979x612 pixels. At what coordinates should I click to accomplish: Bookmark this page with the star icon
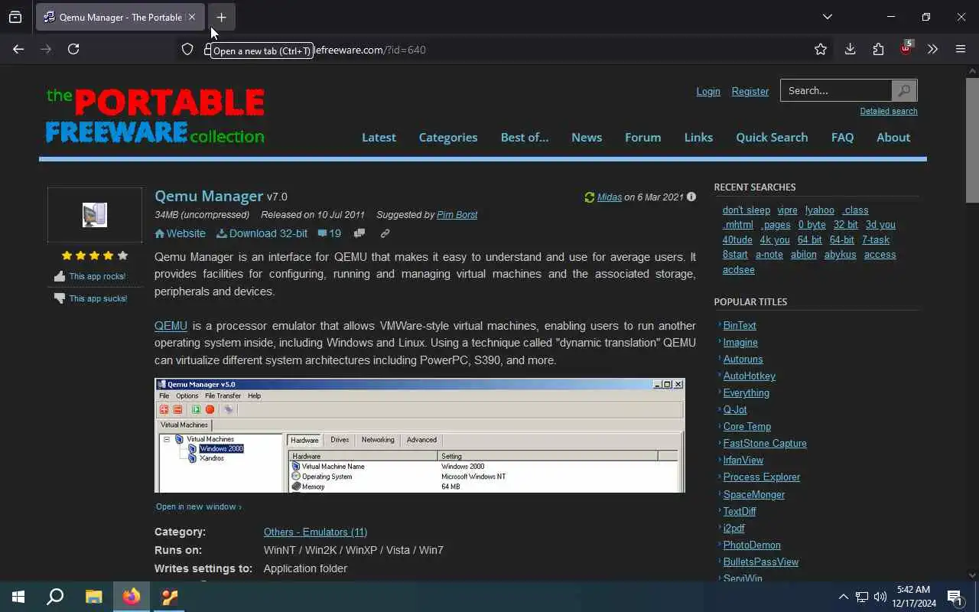coord(821,49)
